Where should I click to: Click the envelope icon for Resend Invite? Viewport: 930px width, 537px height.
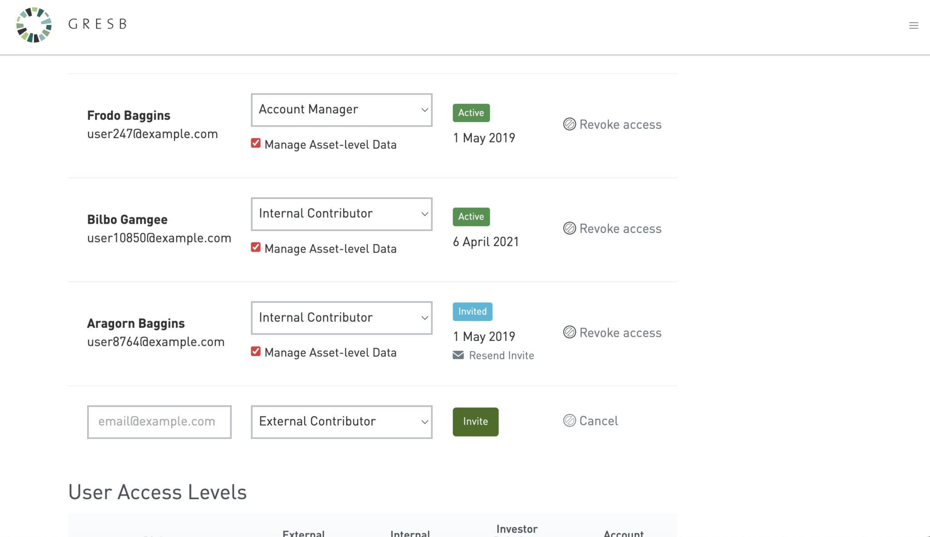(x=458, y=355)
